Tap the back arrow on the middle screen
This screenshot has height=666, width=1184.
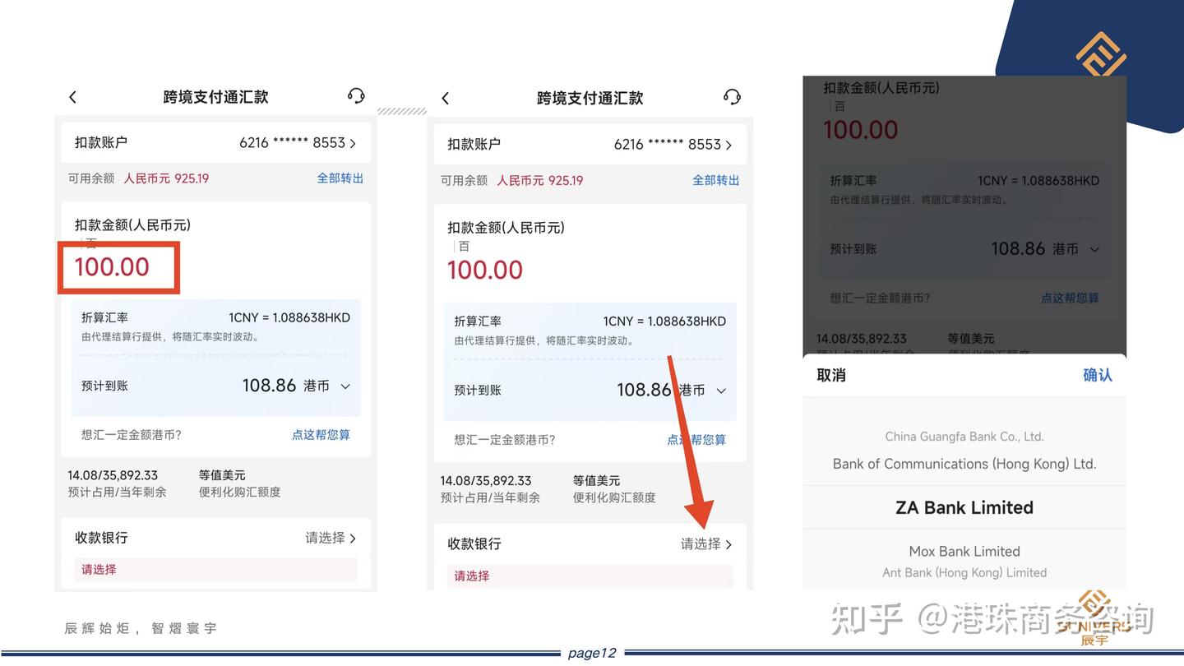tap(445, 98)
